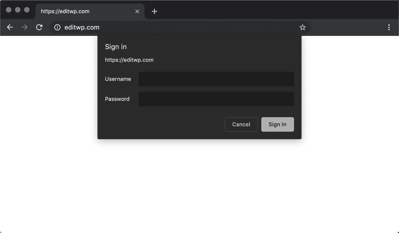Click inside the Password input field
Viewport: 399px width, 233px height.
tap(216, 99)
